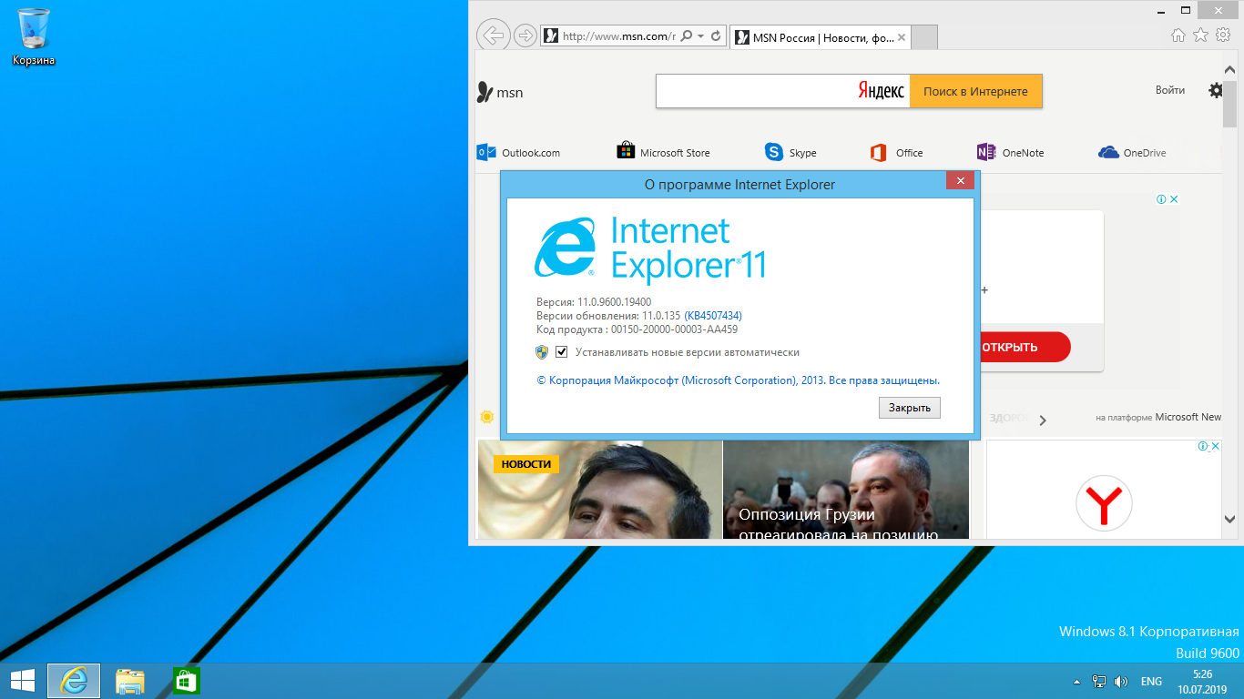The image size is (1244, 699).
Task: Open Windows Store from taskbar
Action: tap(187, 681)
